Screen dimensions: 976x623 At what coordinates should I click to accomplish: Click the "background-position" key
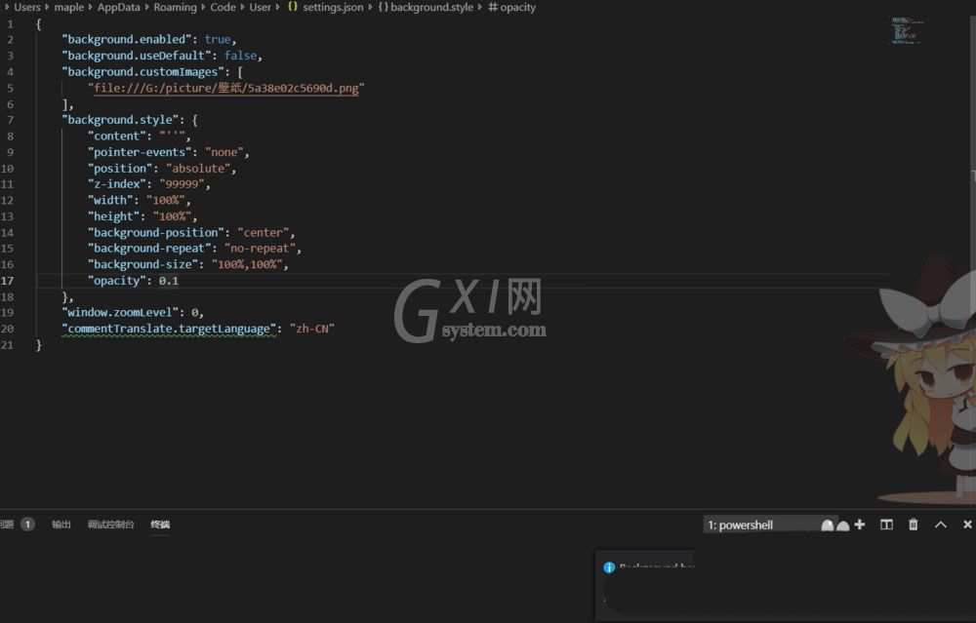tap(155, 233)
